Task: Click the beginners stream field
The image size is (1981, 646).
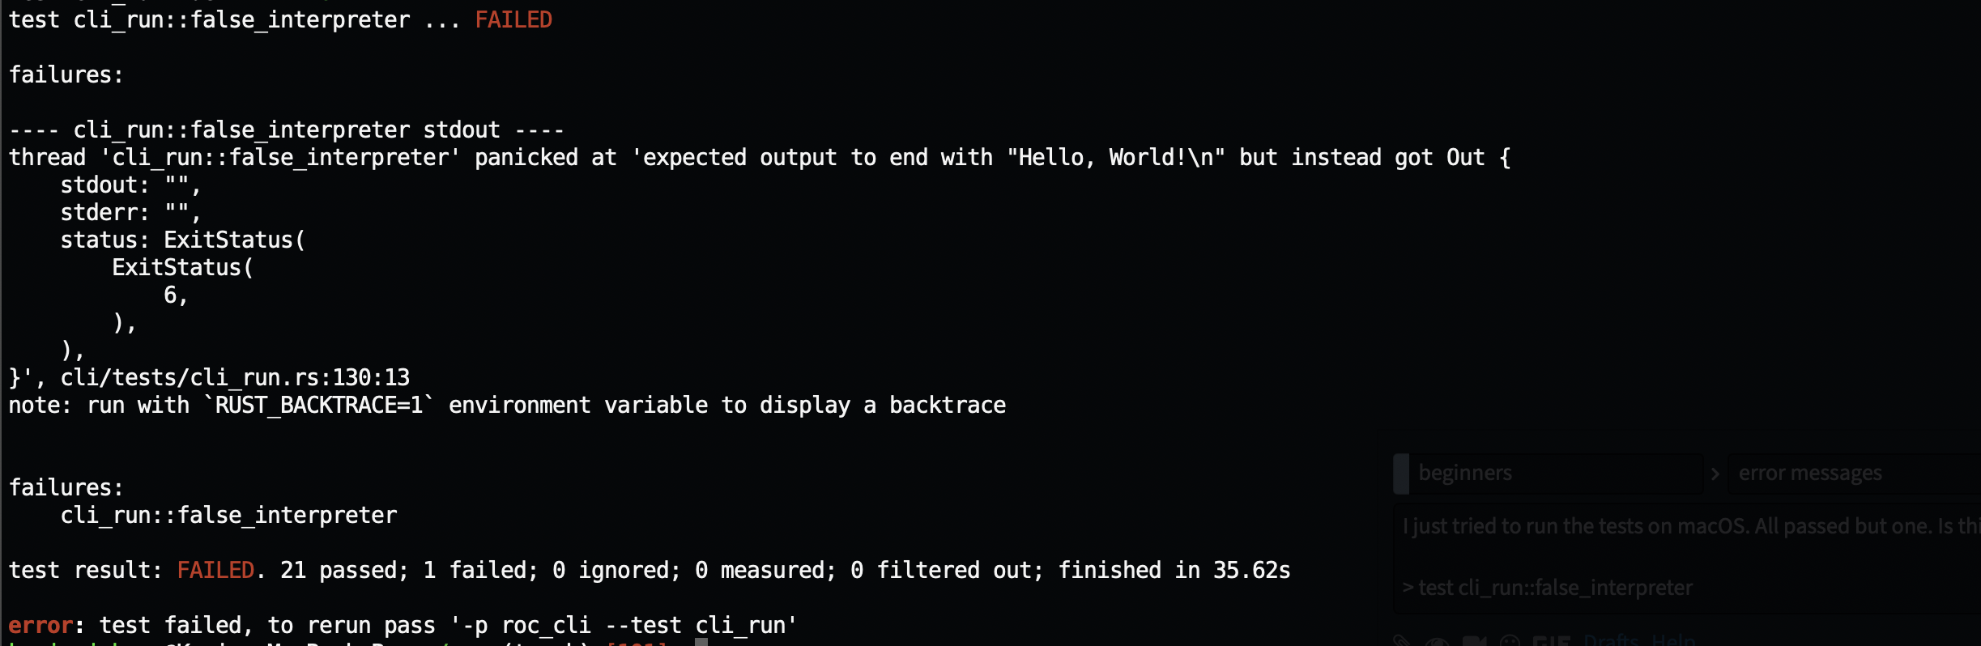Action: coord(1556,474)
